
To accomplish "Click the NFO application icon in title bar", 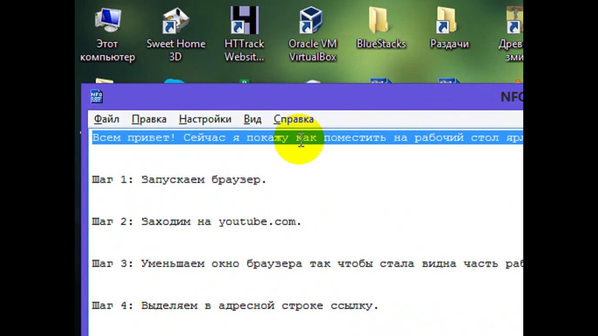I will [x=96, y=96].
